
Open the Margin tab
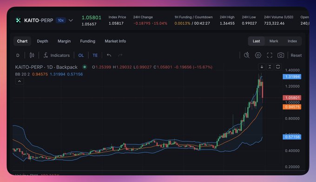pos(64,41)
